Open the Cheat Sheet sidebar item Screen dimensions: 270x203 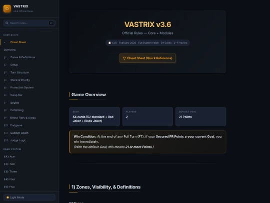tap(29, 42)
